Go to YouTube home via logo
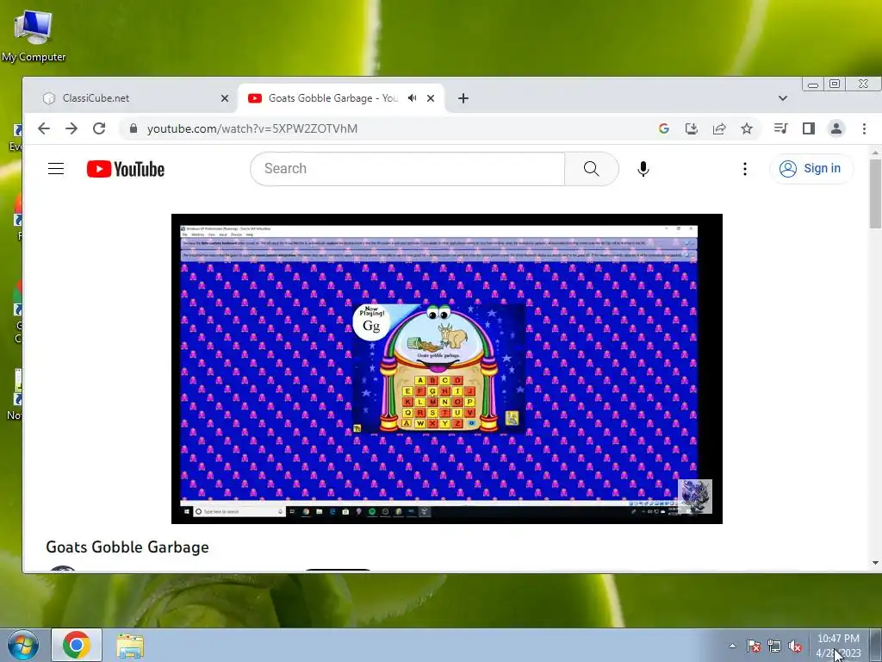Image resolution: width=882 pixels, height=662 pixels. tap(126, 169)
